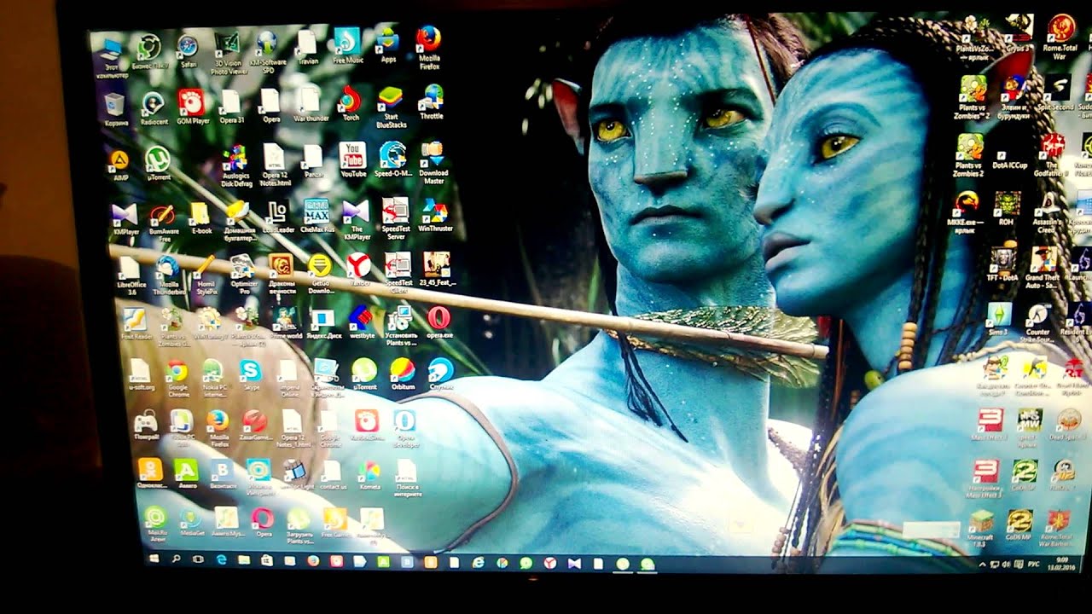Click the taskbar search magnifier
This screenshot has height=614, width=1092.
pyautogui.click(x=177, y=559)
